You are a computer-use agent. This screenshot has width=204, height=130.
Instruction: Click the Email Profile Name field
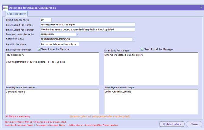(59, 44)
